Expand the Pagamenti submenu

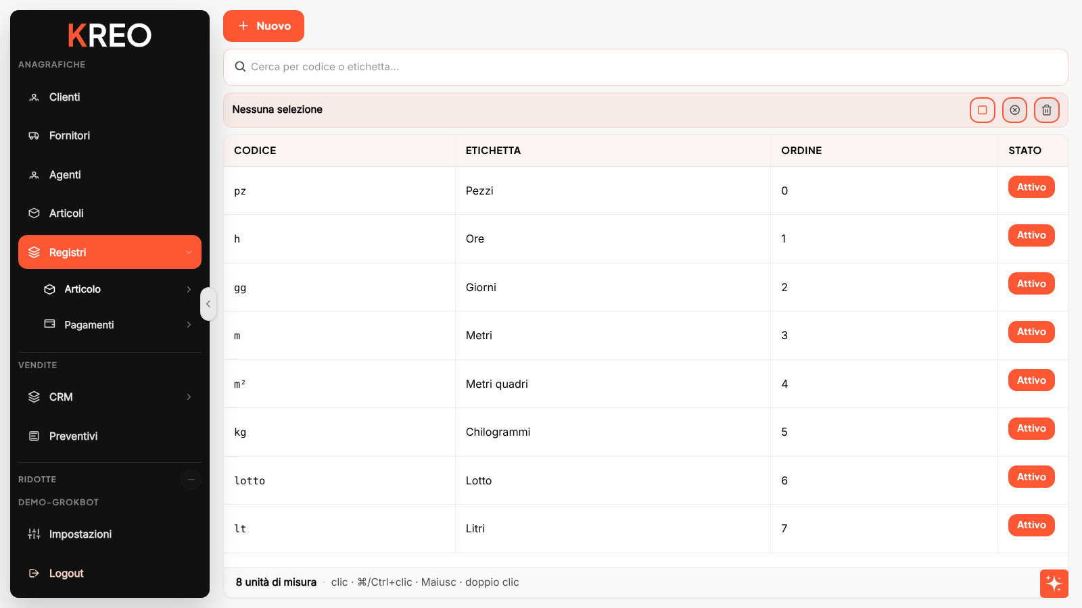click(x=118, y=325)
